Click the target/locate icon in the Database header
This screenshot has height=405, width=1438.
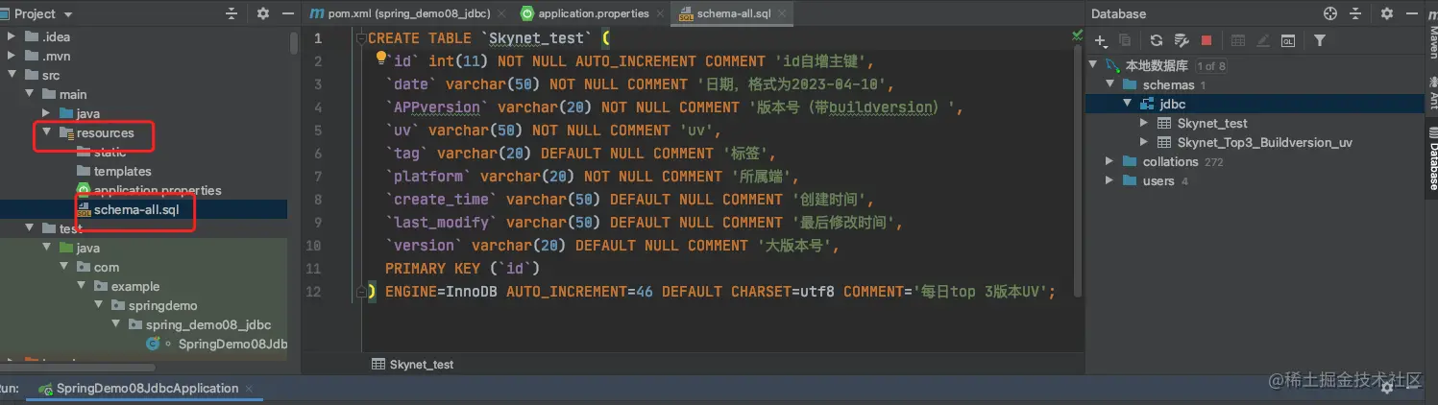[1330, 13]
